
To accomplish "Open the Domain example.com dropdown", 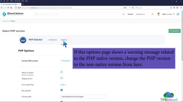I will [144, 14].
